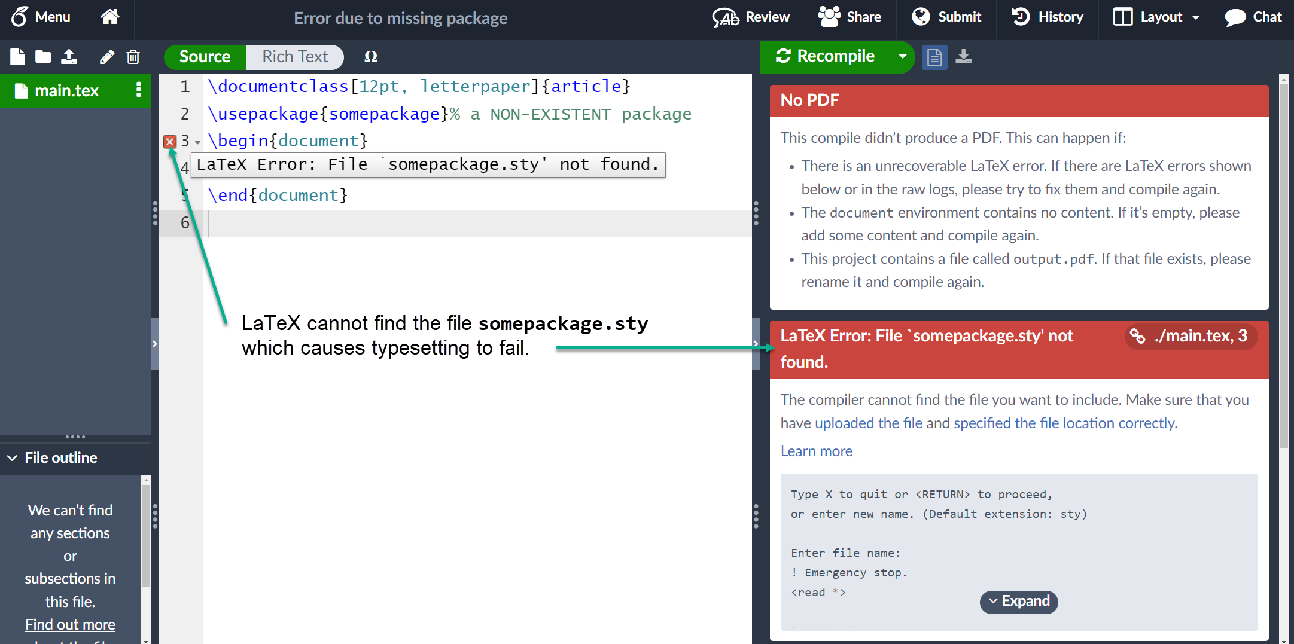
Task: Create a new file in the project
Action: point(17,57)
